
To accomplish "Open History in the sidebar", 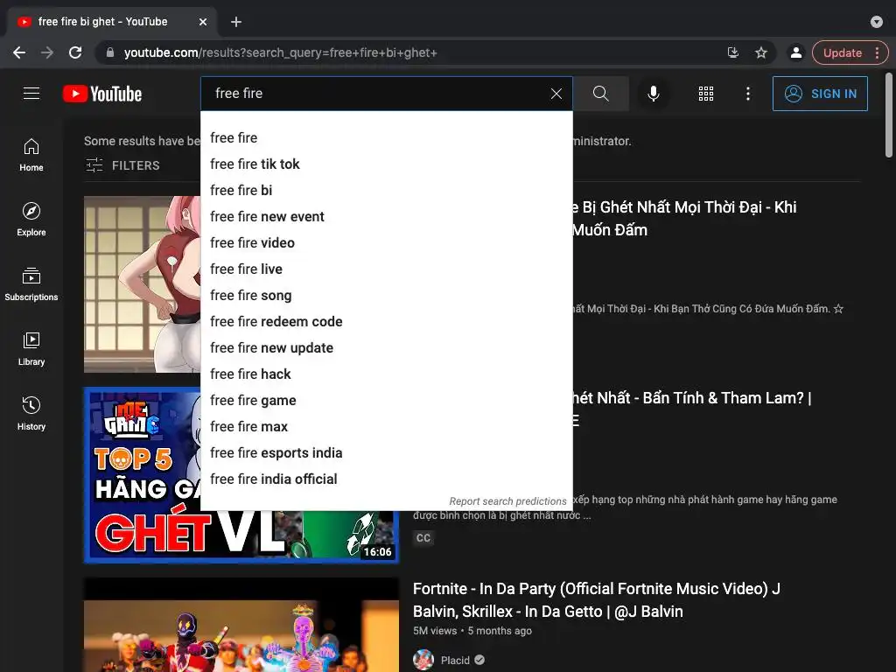I will [31, 413].
